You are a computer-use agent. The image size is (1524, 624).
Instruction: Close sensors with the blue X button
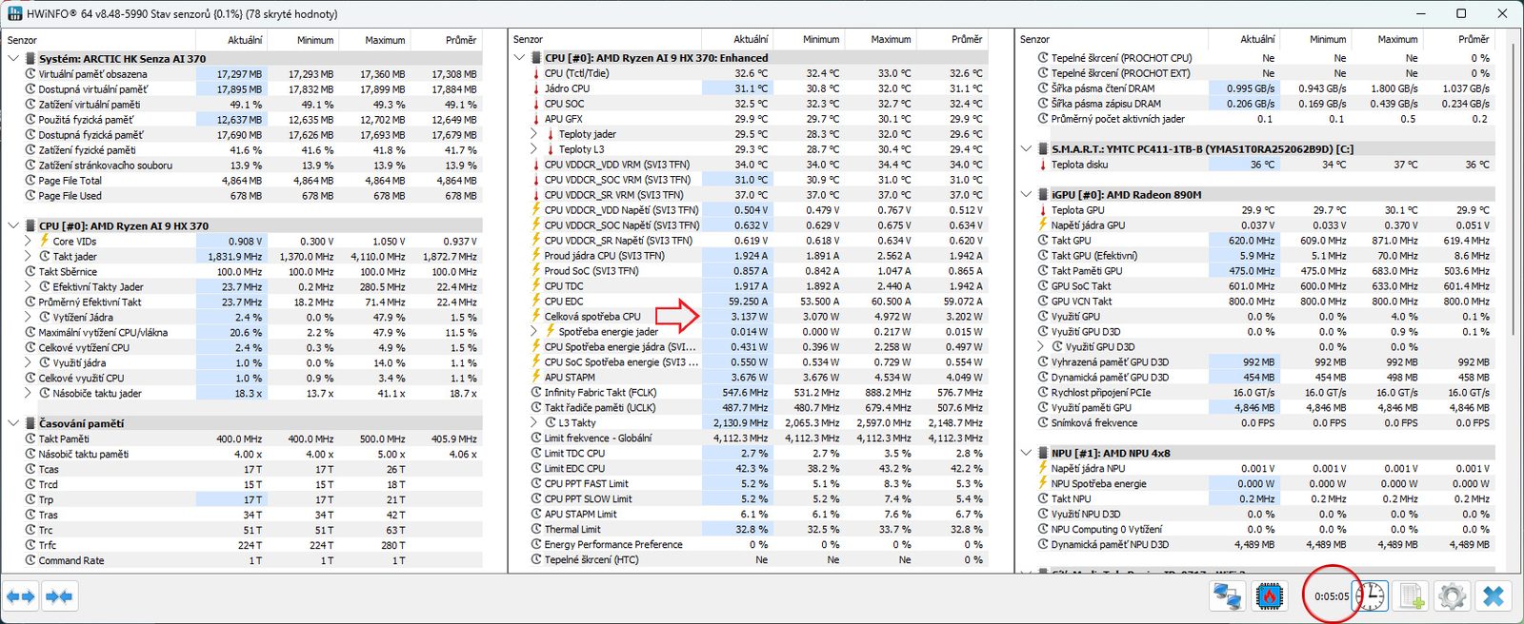pyautogui.click(x=1494, y=596)
